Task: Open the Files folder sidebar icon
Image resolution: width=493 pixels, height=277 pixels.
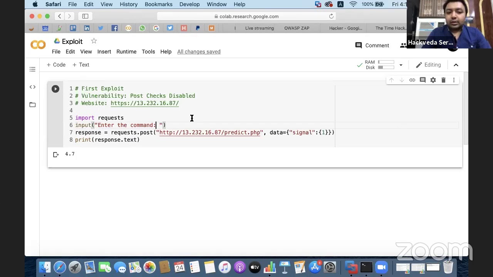Action: point(32,105)
